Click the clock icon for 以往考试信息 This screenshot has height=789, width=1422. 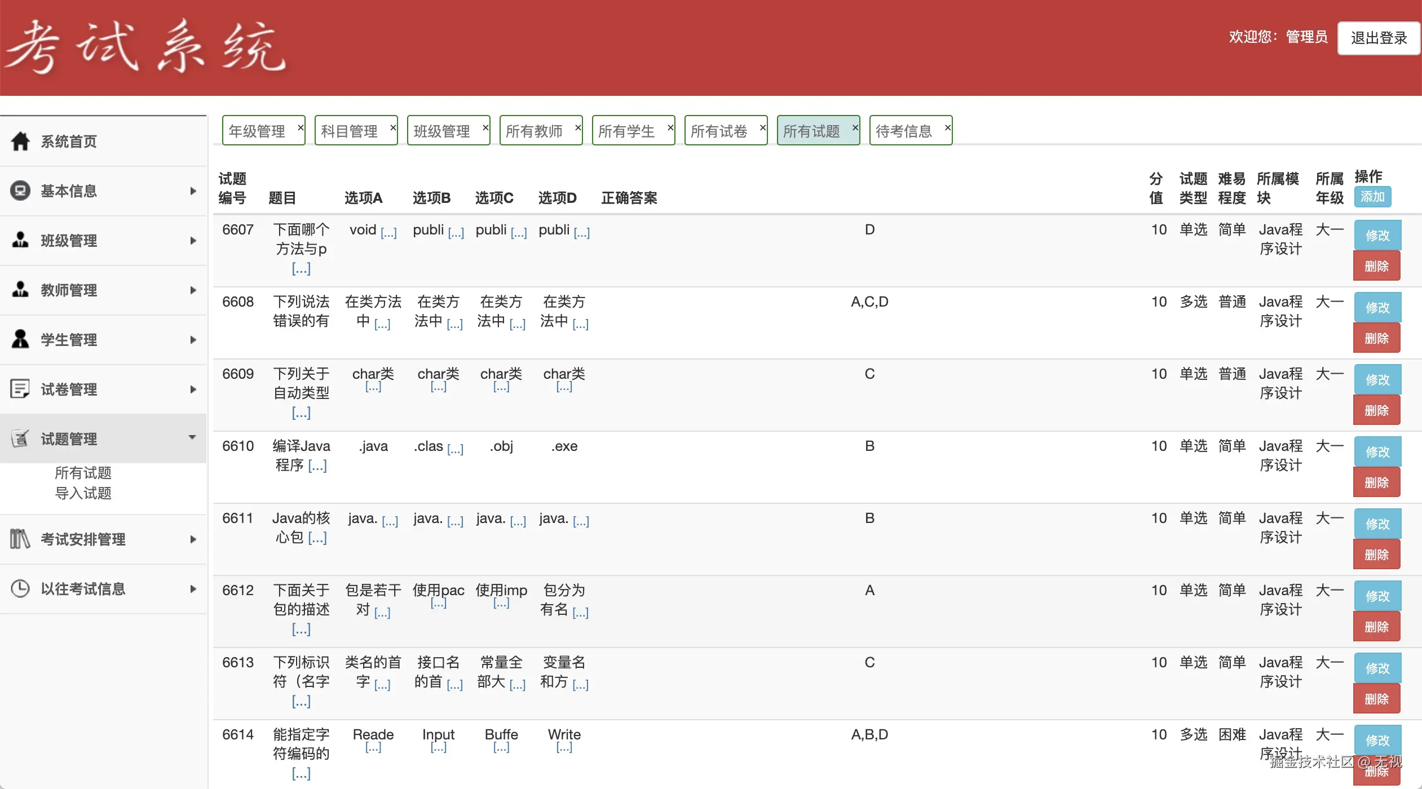[x=20, y=588]
